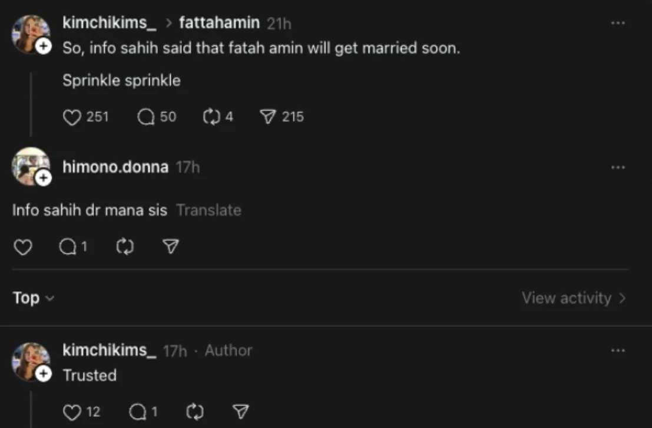Click Translate on himono.donna's comment

[x=208, y=210]
